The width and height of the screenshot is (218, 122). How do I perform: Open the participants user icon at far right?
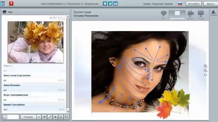[x=214, y=12]
